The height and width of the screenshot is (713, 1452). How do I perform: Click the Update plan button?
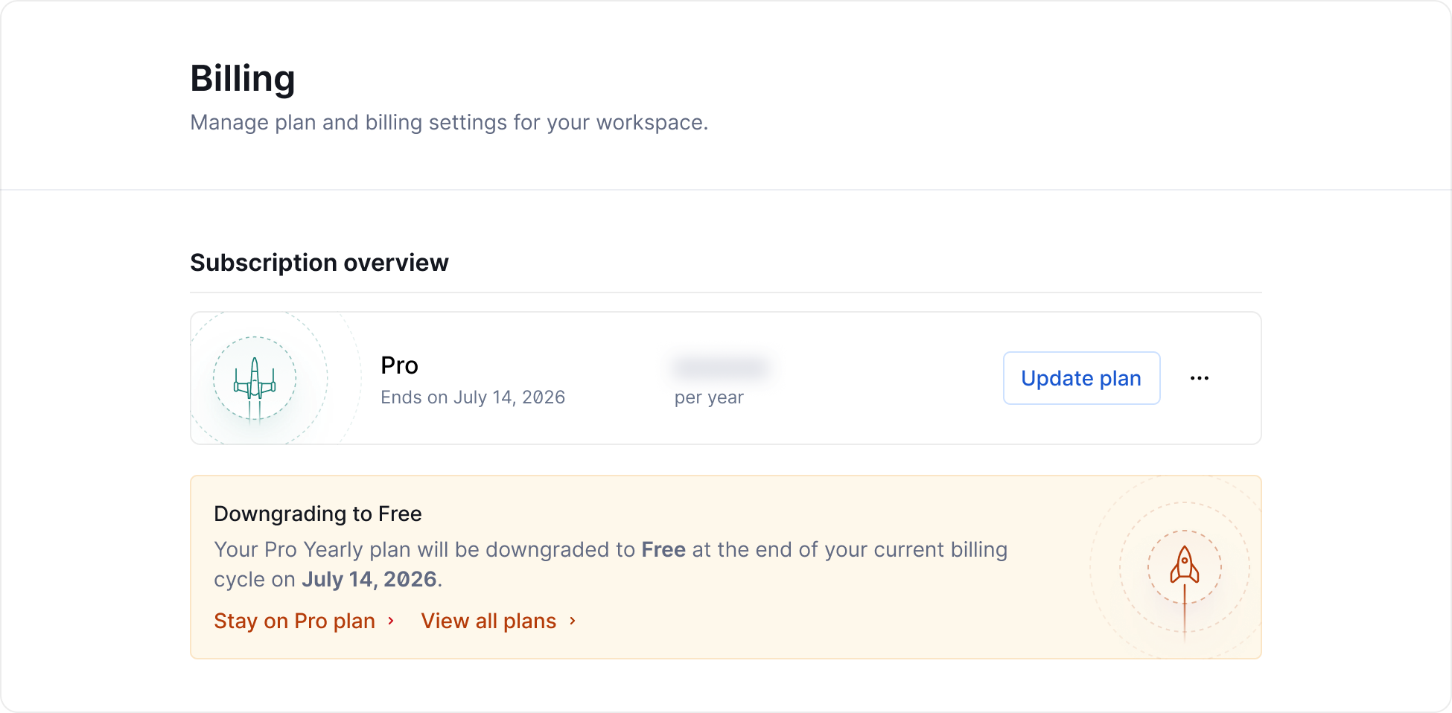tap(1081, 378)
